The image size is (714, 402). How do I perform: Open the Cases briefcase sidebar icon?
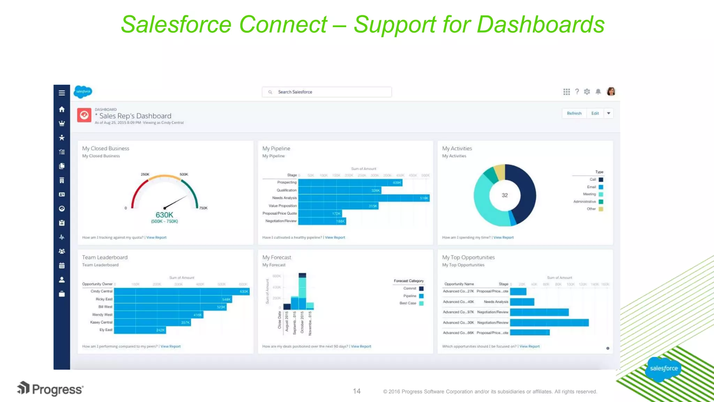click(x=62, y=294)
